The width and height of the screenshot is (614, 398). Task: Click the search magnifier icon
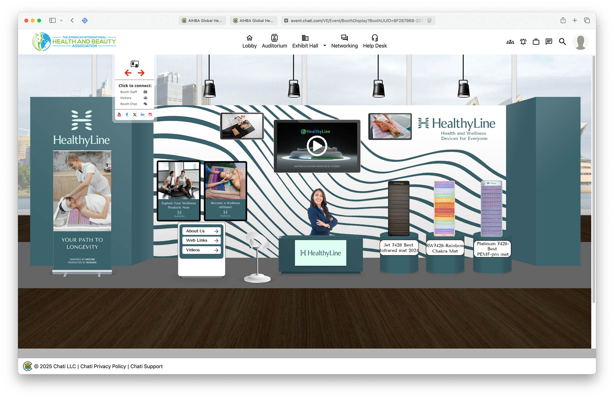(x=562, y=41)
